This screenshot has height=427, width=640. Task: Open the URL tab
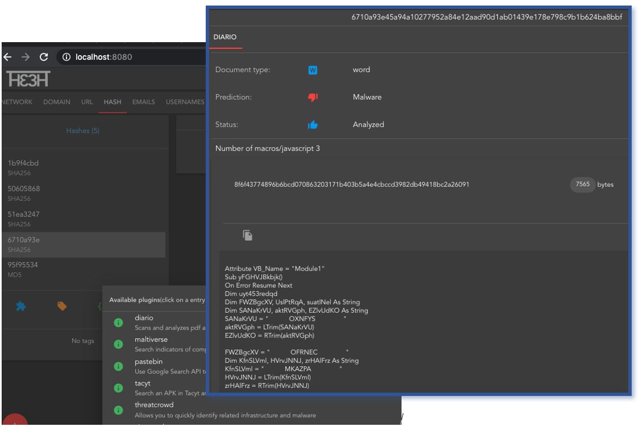(87, 101)
